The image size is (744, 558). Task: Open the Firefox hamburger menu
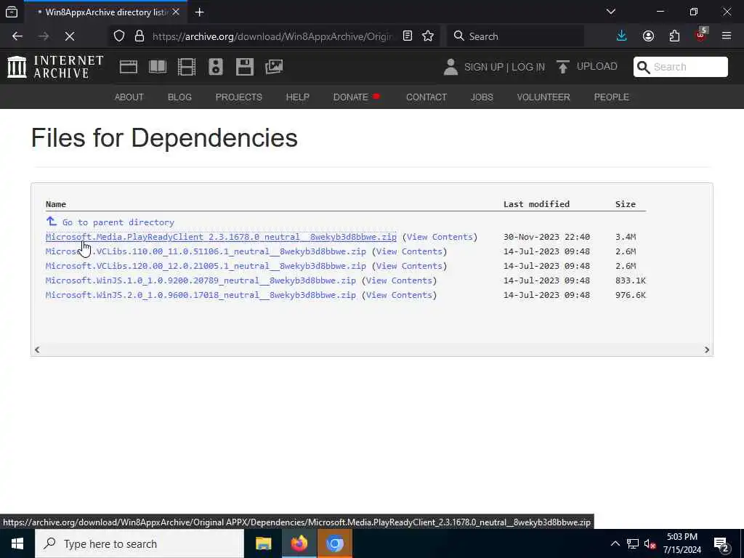(x=727, y=36)
